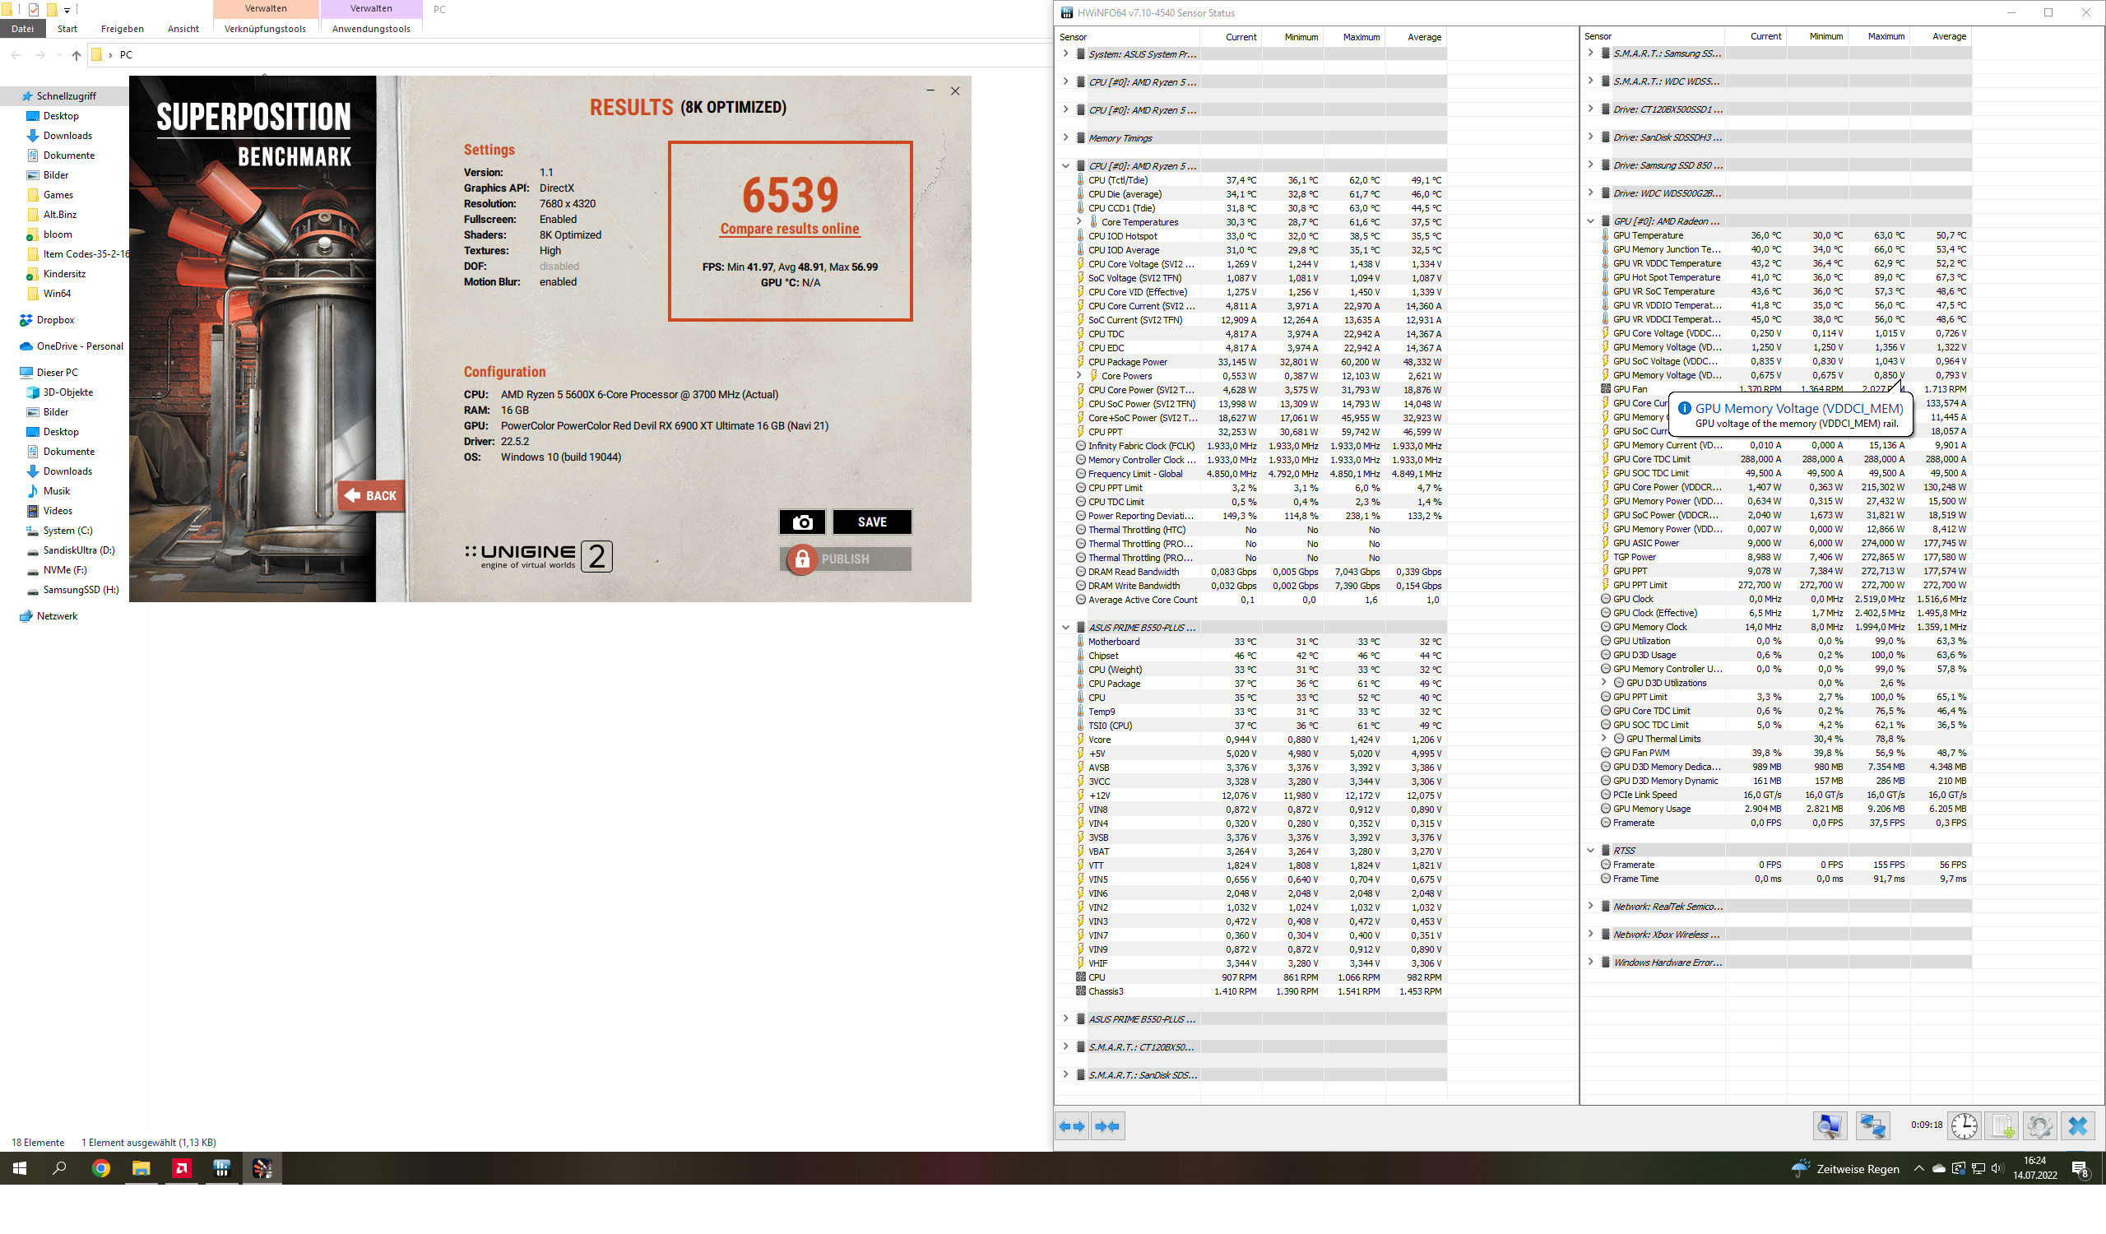Image resolution: width=2106 pixels, height=1234 pixels.
Task: Click the collapse columns arrows button in HWiNFO
Action: pyautogui.click(x=1106, y=1126)
